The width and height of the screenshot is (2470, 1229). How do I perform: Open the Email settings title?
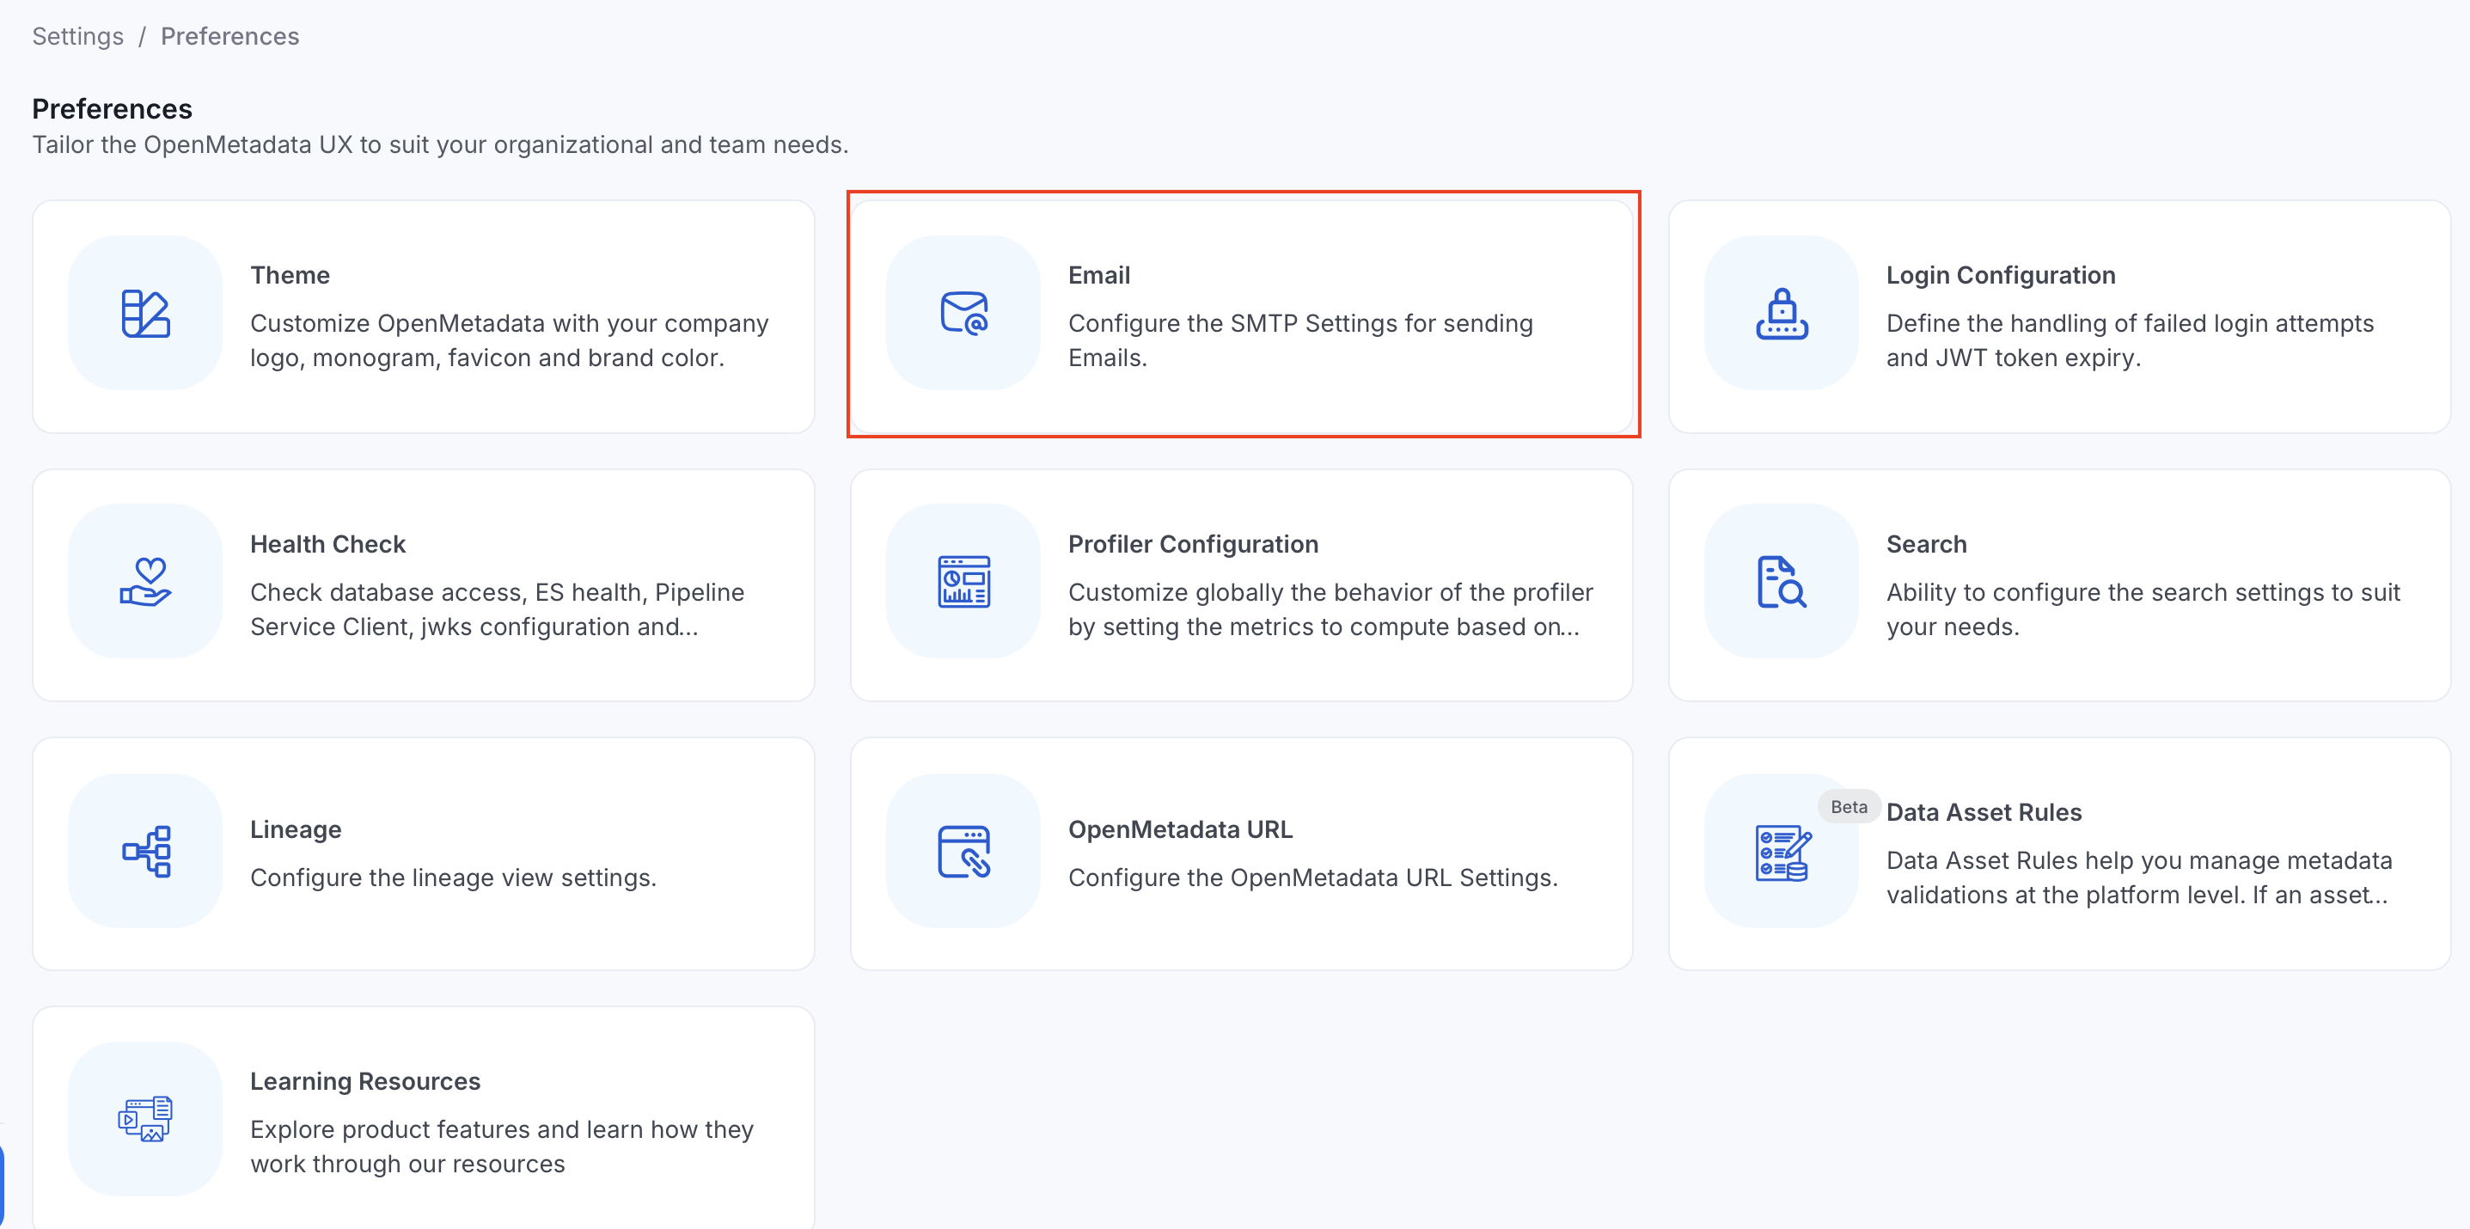point(1100,275)
